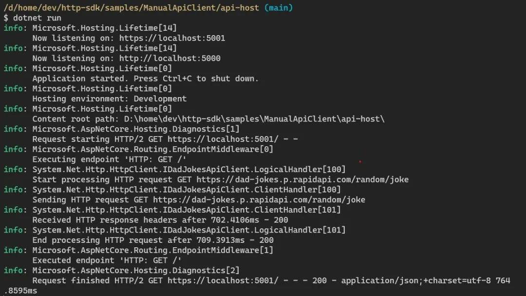
Task: Click the rapidapi URL in the Sending HTTP request line
Action: pyautogui.click(x=259, y=199)
